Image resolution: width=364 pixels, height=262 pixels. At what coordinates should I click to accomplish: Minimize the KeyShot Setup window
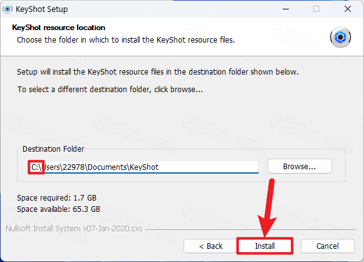286,9
